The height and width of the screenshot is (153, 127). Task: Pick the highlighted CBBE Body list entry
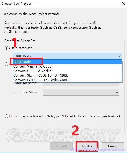[x=67, y=62]
